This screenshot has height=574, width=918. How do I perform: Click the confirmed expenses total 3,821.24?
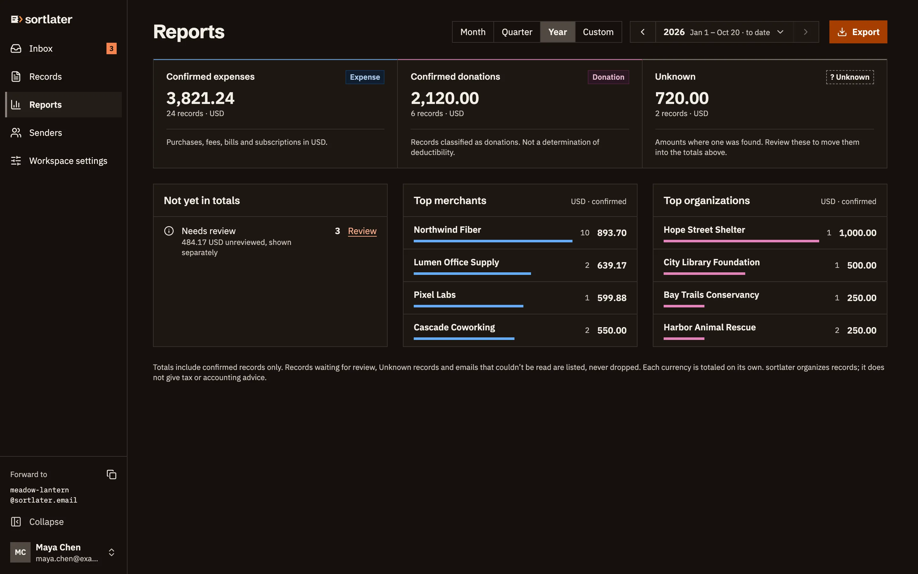point(200,98)
